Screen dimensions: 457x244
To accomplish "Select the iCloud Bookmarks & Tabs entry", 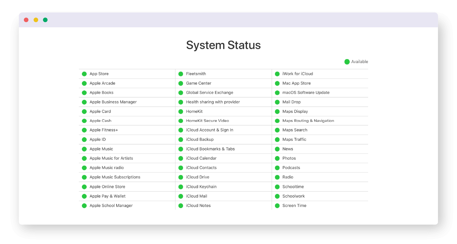I will [210, 149].
